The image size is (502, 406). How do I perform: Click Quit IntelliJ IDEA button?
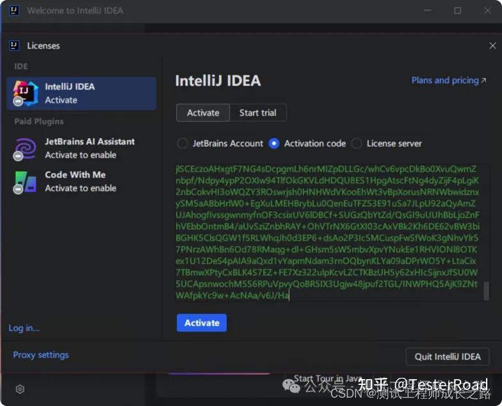[448, 357]
